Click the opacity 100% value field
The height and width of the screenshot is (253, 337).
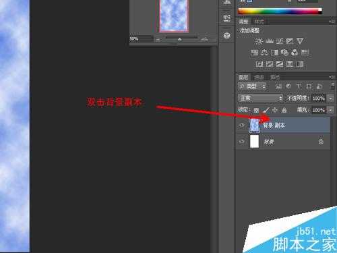(x=319, y=99)
